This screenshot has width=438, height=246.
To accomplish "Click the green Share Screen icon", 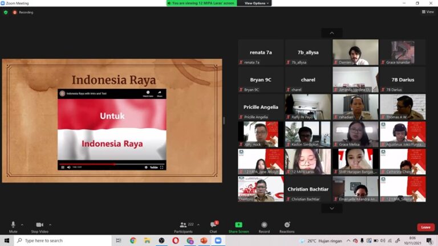I will pyautogui.click(x=238, y=225).
